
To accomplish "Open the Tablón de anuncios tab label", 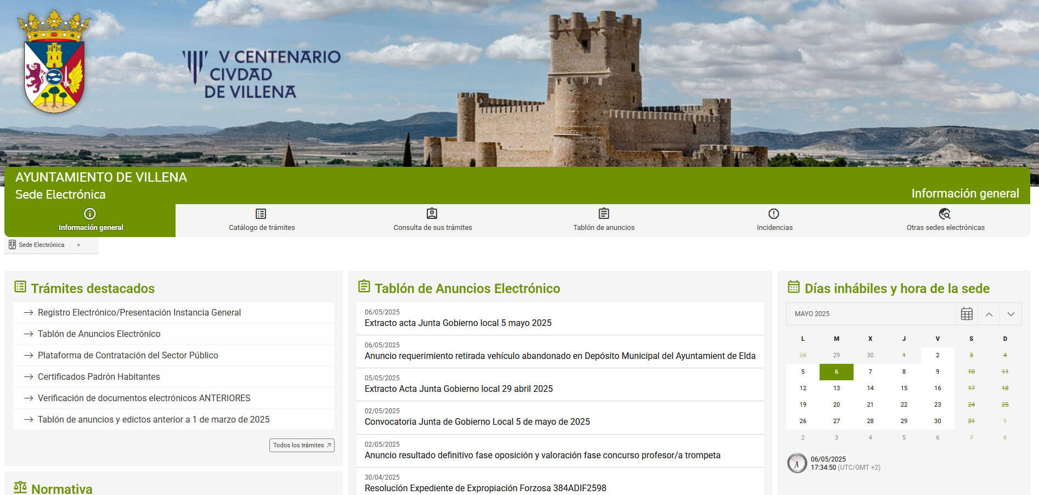I will (x=603, y=227).
